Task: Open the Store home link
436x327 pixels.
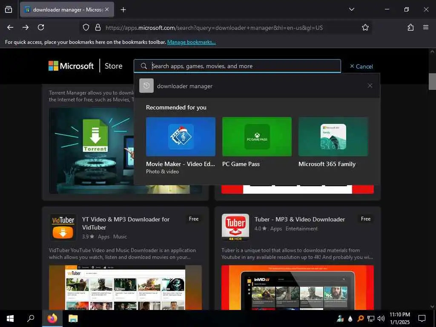Action: pos(113,66)
